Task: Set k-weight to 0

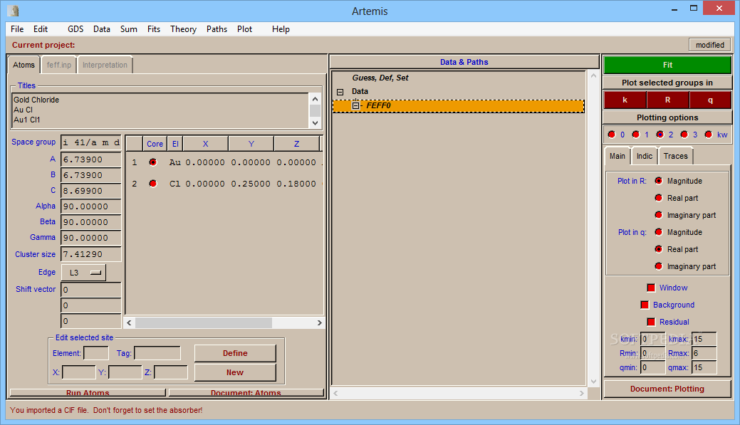Action: click(x=612, y=135)
